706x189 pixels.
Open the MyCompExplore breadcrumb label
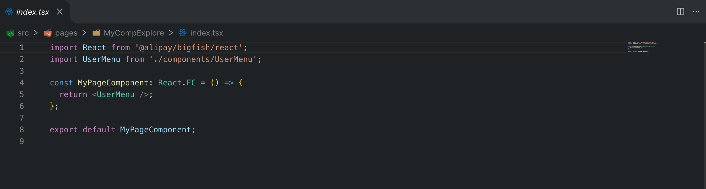[x=134, y=33]
